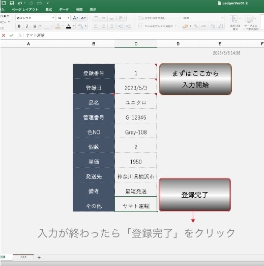
Task: Click the phonetic guide (furigana) icon
Action: [x=81, y=26]
